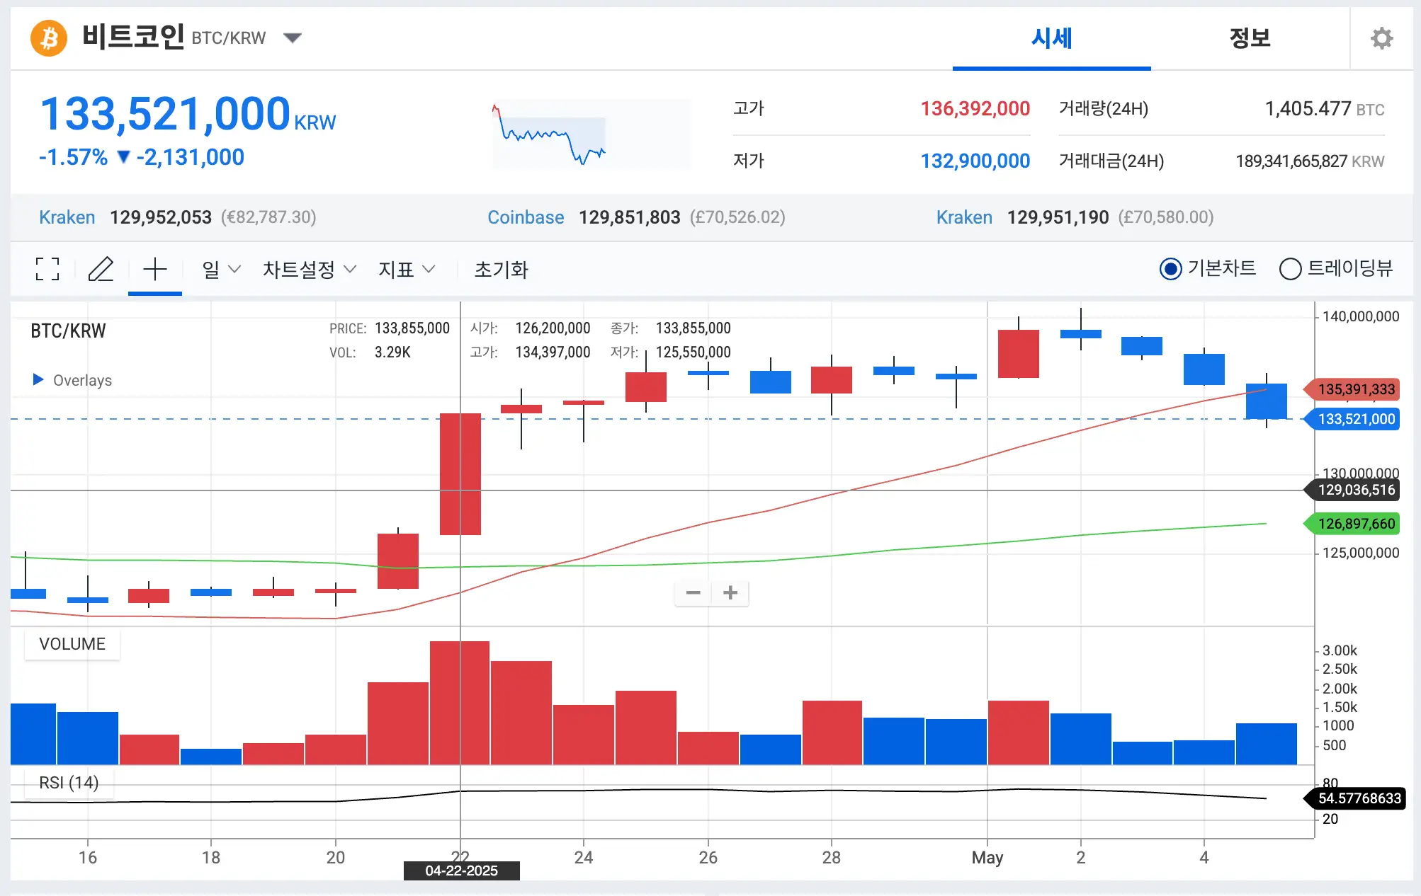
Task: Switch to 트레이딩뷰 chart mode
Action: click(1290, 269)
